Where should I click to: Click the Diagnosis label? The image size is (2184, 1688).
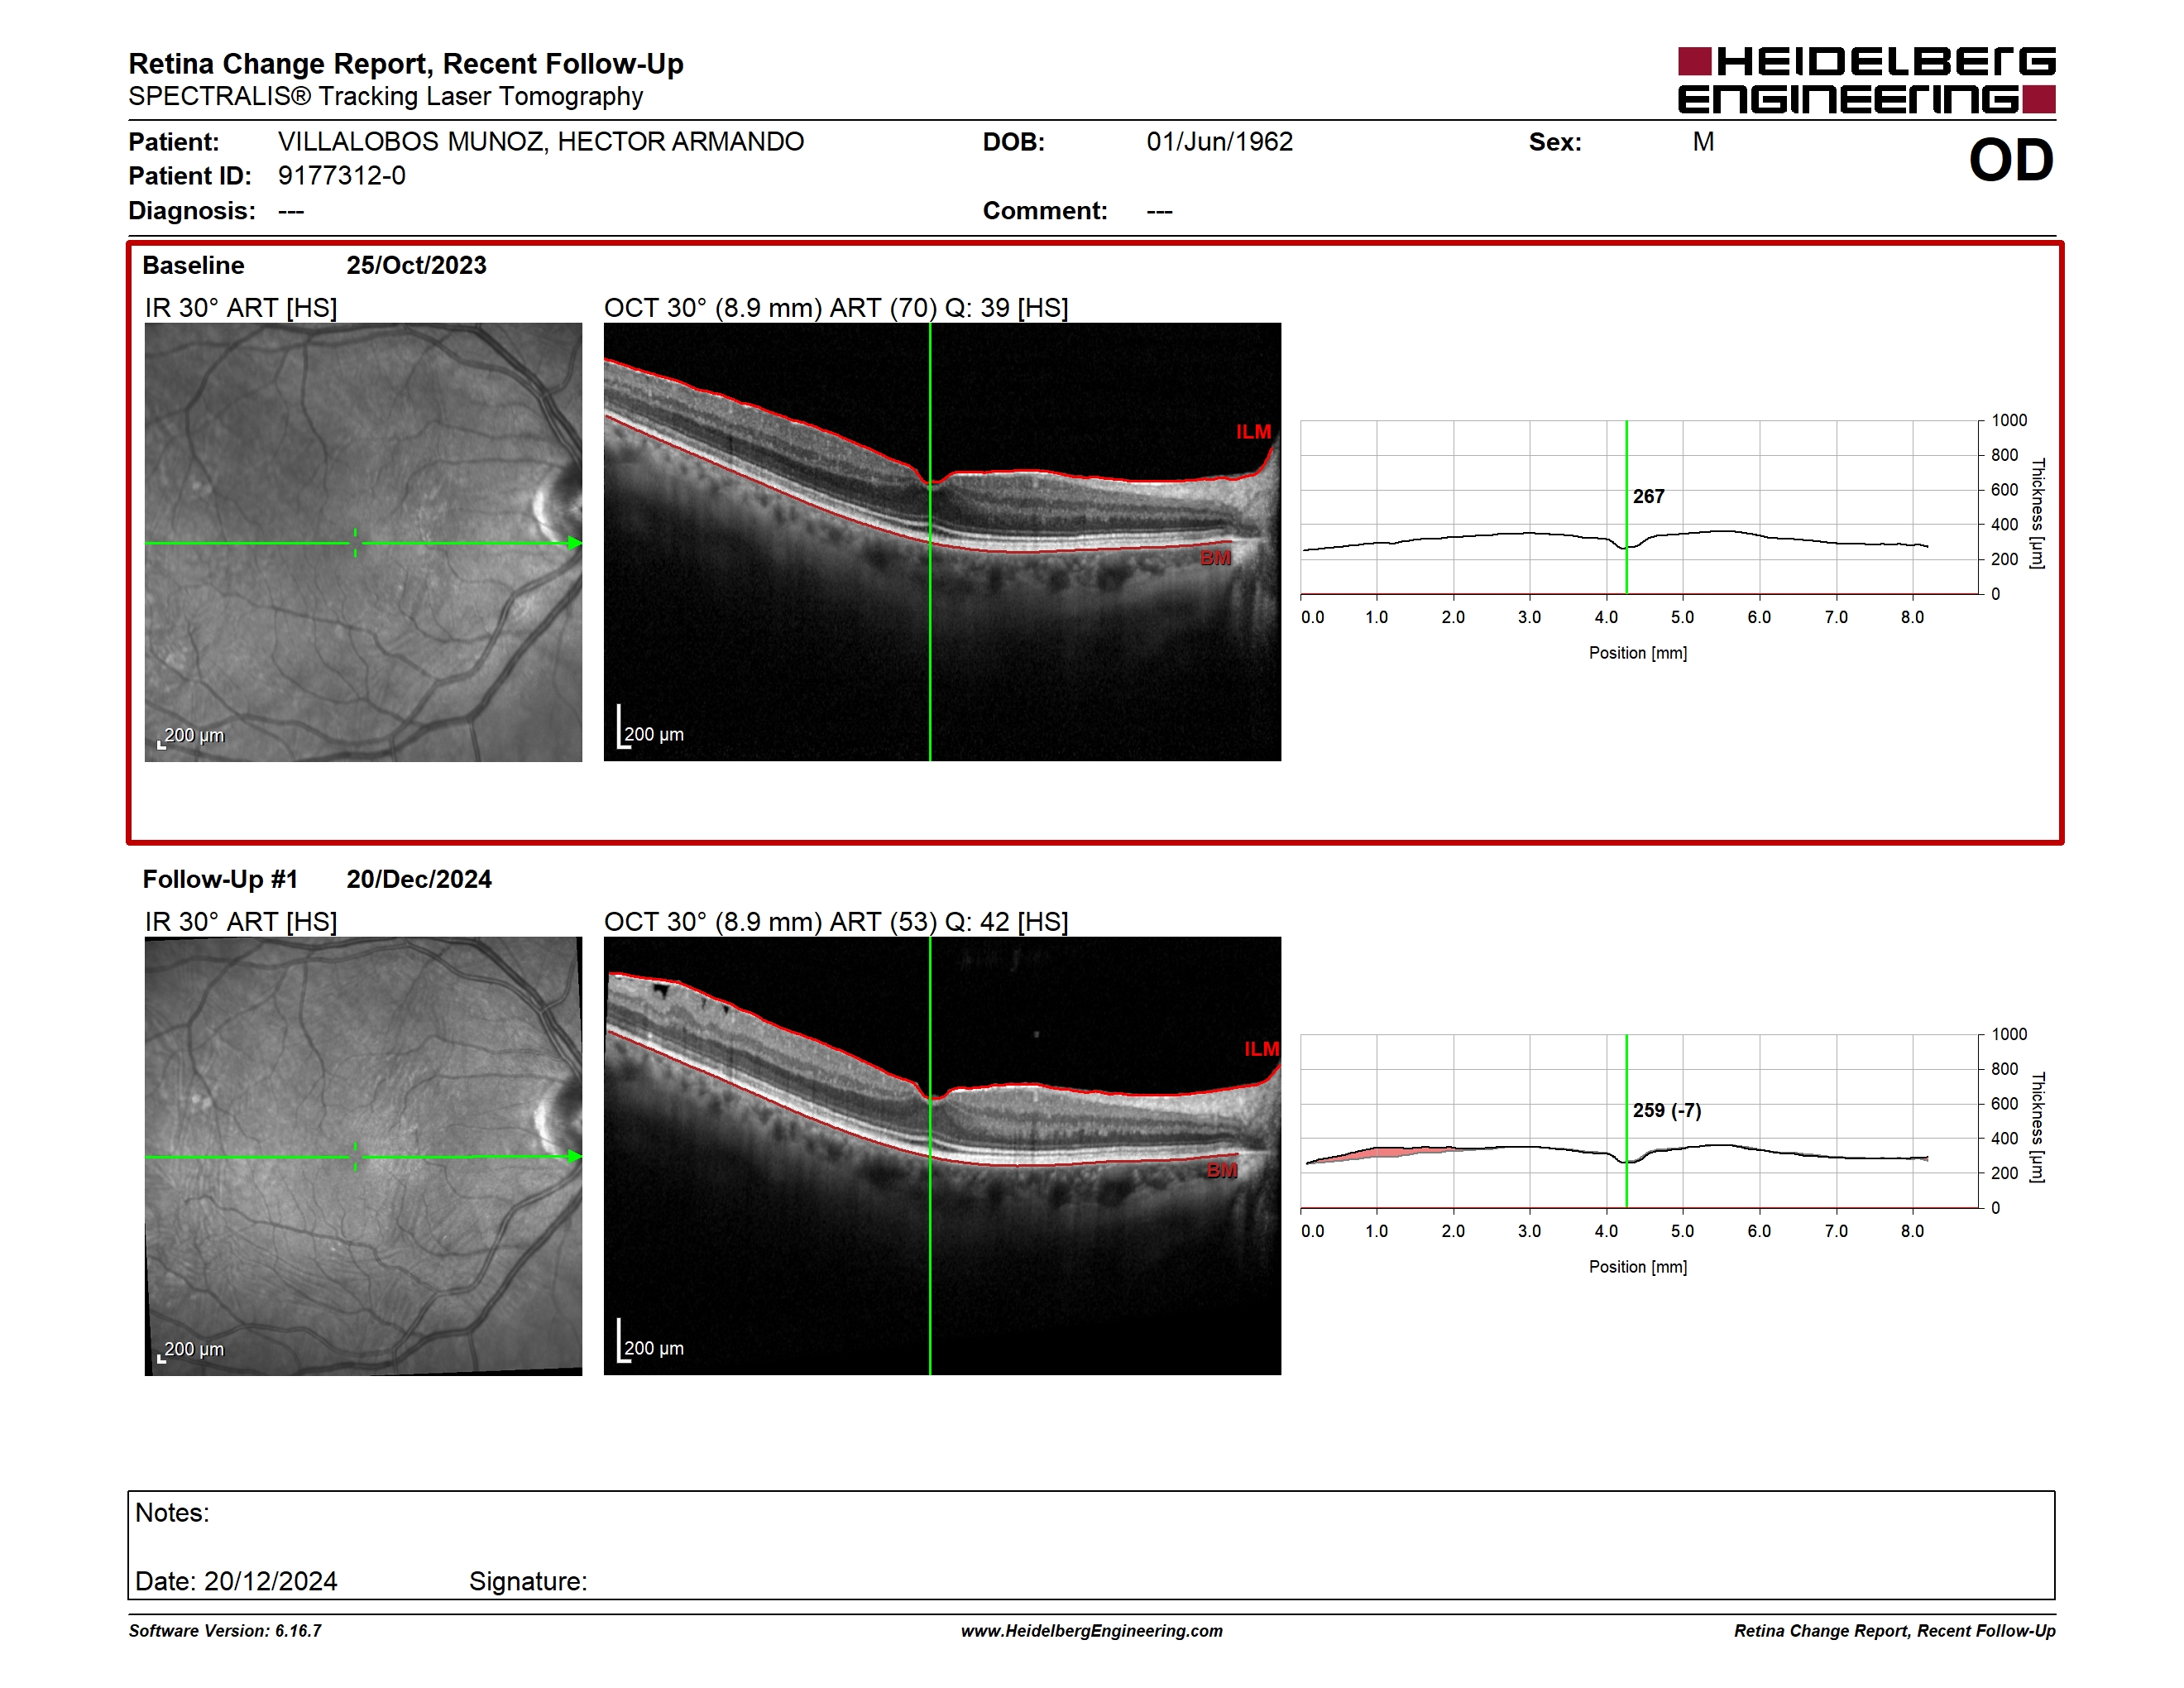click(192, 211)
